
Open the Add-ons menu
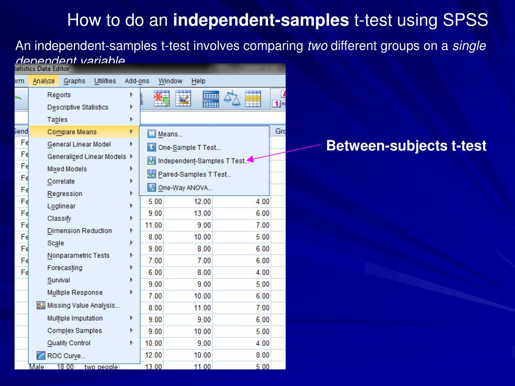(x=137, y=81)
